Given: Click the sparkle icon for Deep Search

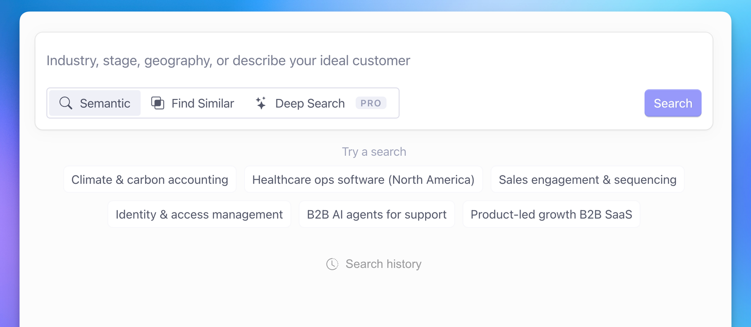Looking at the screenshot, I should click(x=261, y=103).
